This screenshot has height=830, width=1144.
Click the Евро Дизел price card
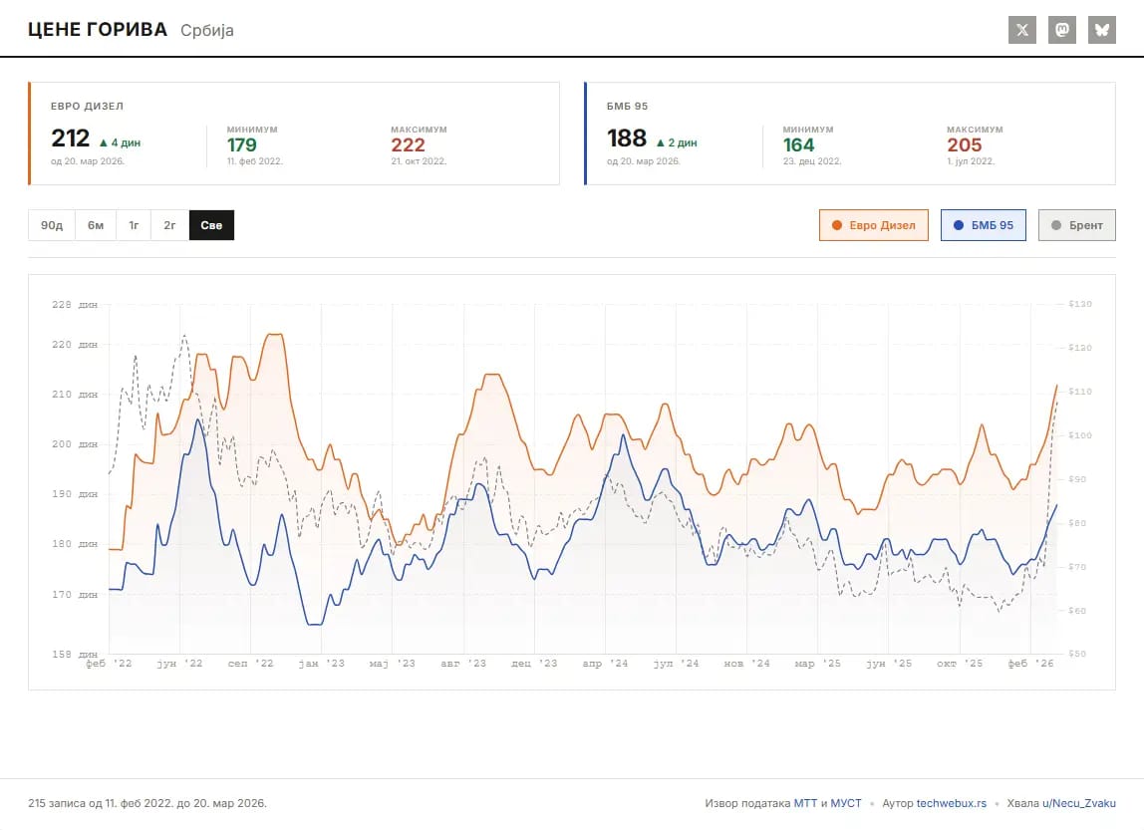(x=294, y=134)
